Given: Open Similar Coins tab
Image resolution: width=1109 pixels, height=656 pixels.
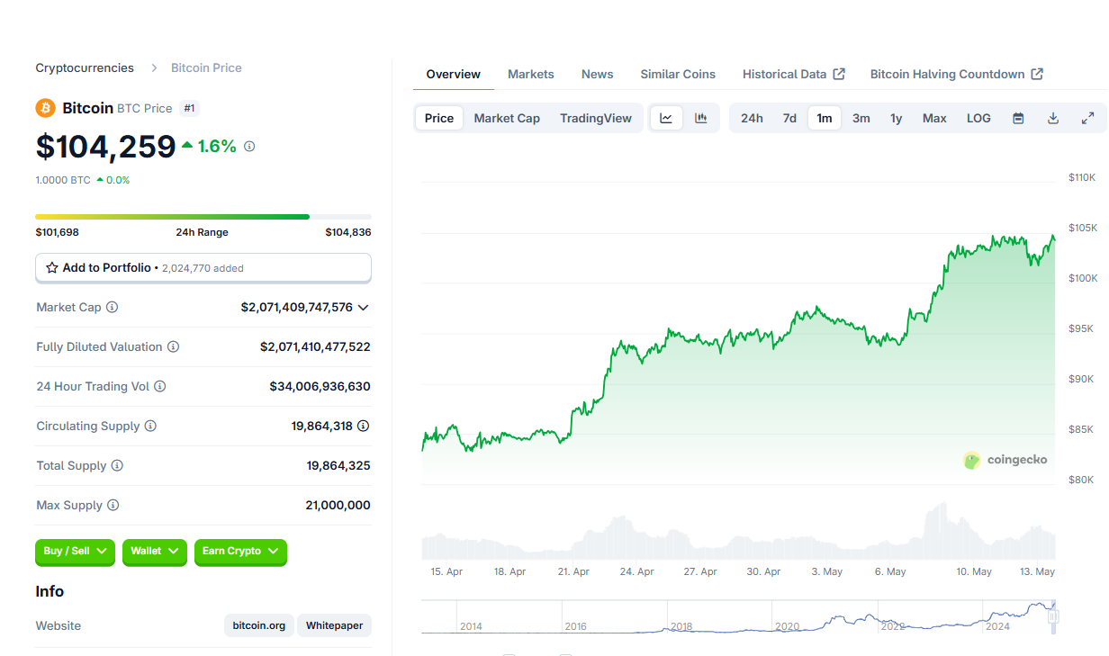Looking at the screenshot, I should (678, 74).
